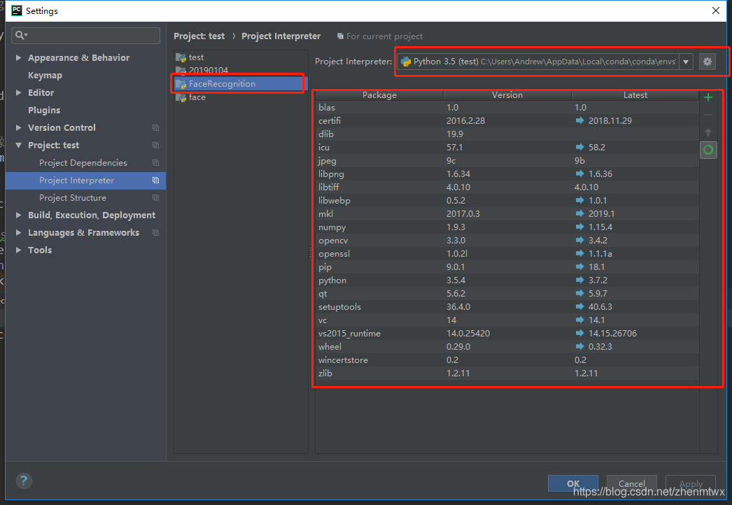Click the search magnifier icon
The height and width of the screenshot is (505, 732).
(20, 35)
